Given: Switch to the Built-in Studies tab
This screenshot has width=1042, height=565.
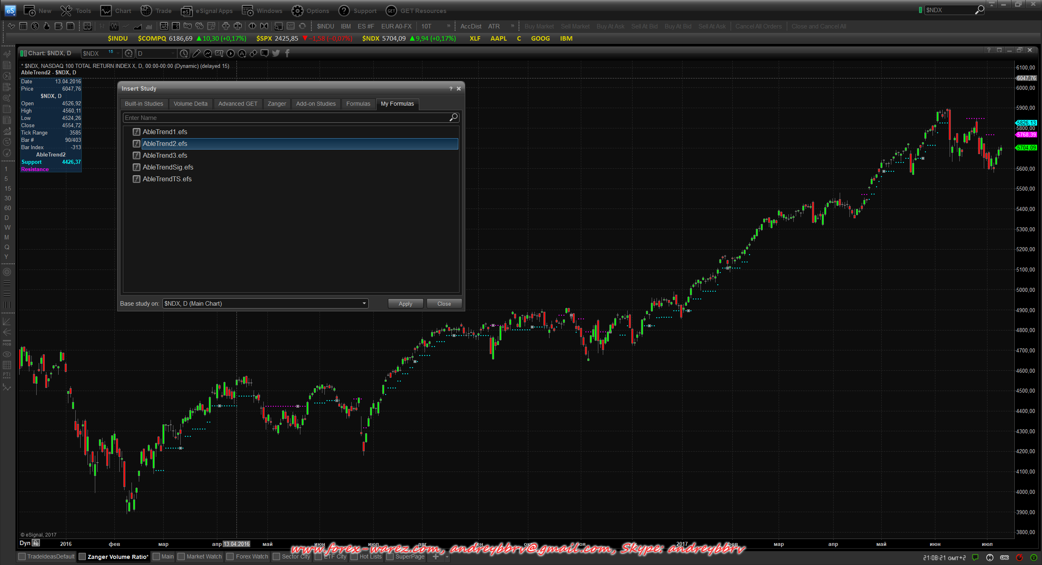Looking at the screenshot, I should [x=144, y=104].
